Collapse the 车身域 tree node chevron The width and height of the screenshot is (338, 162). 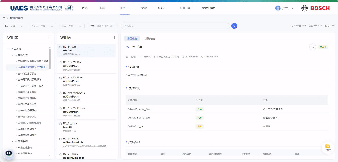(x=8, y=49)
